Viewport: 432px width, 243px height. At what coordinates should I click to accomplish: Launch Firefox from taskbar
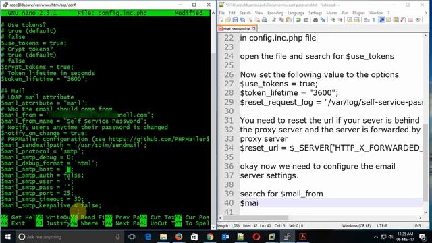179,237
